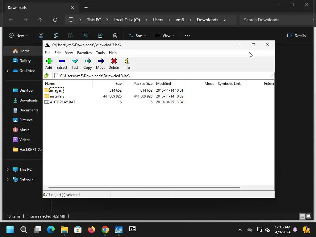Open more options ellipsis in Explorer
316x237 pixels.
pyautogui.click(x=187, y=36)
